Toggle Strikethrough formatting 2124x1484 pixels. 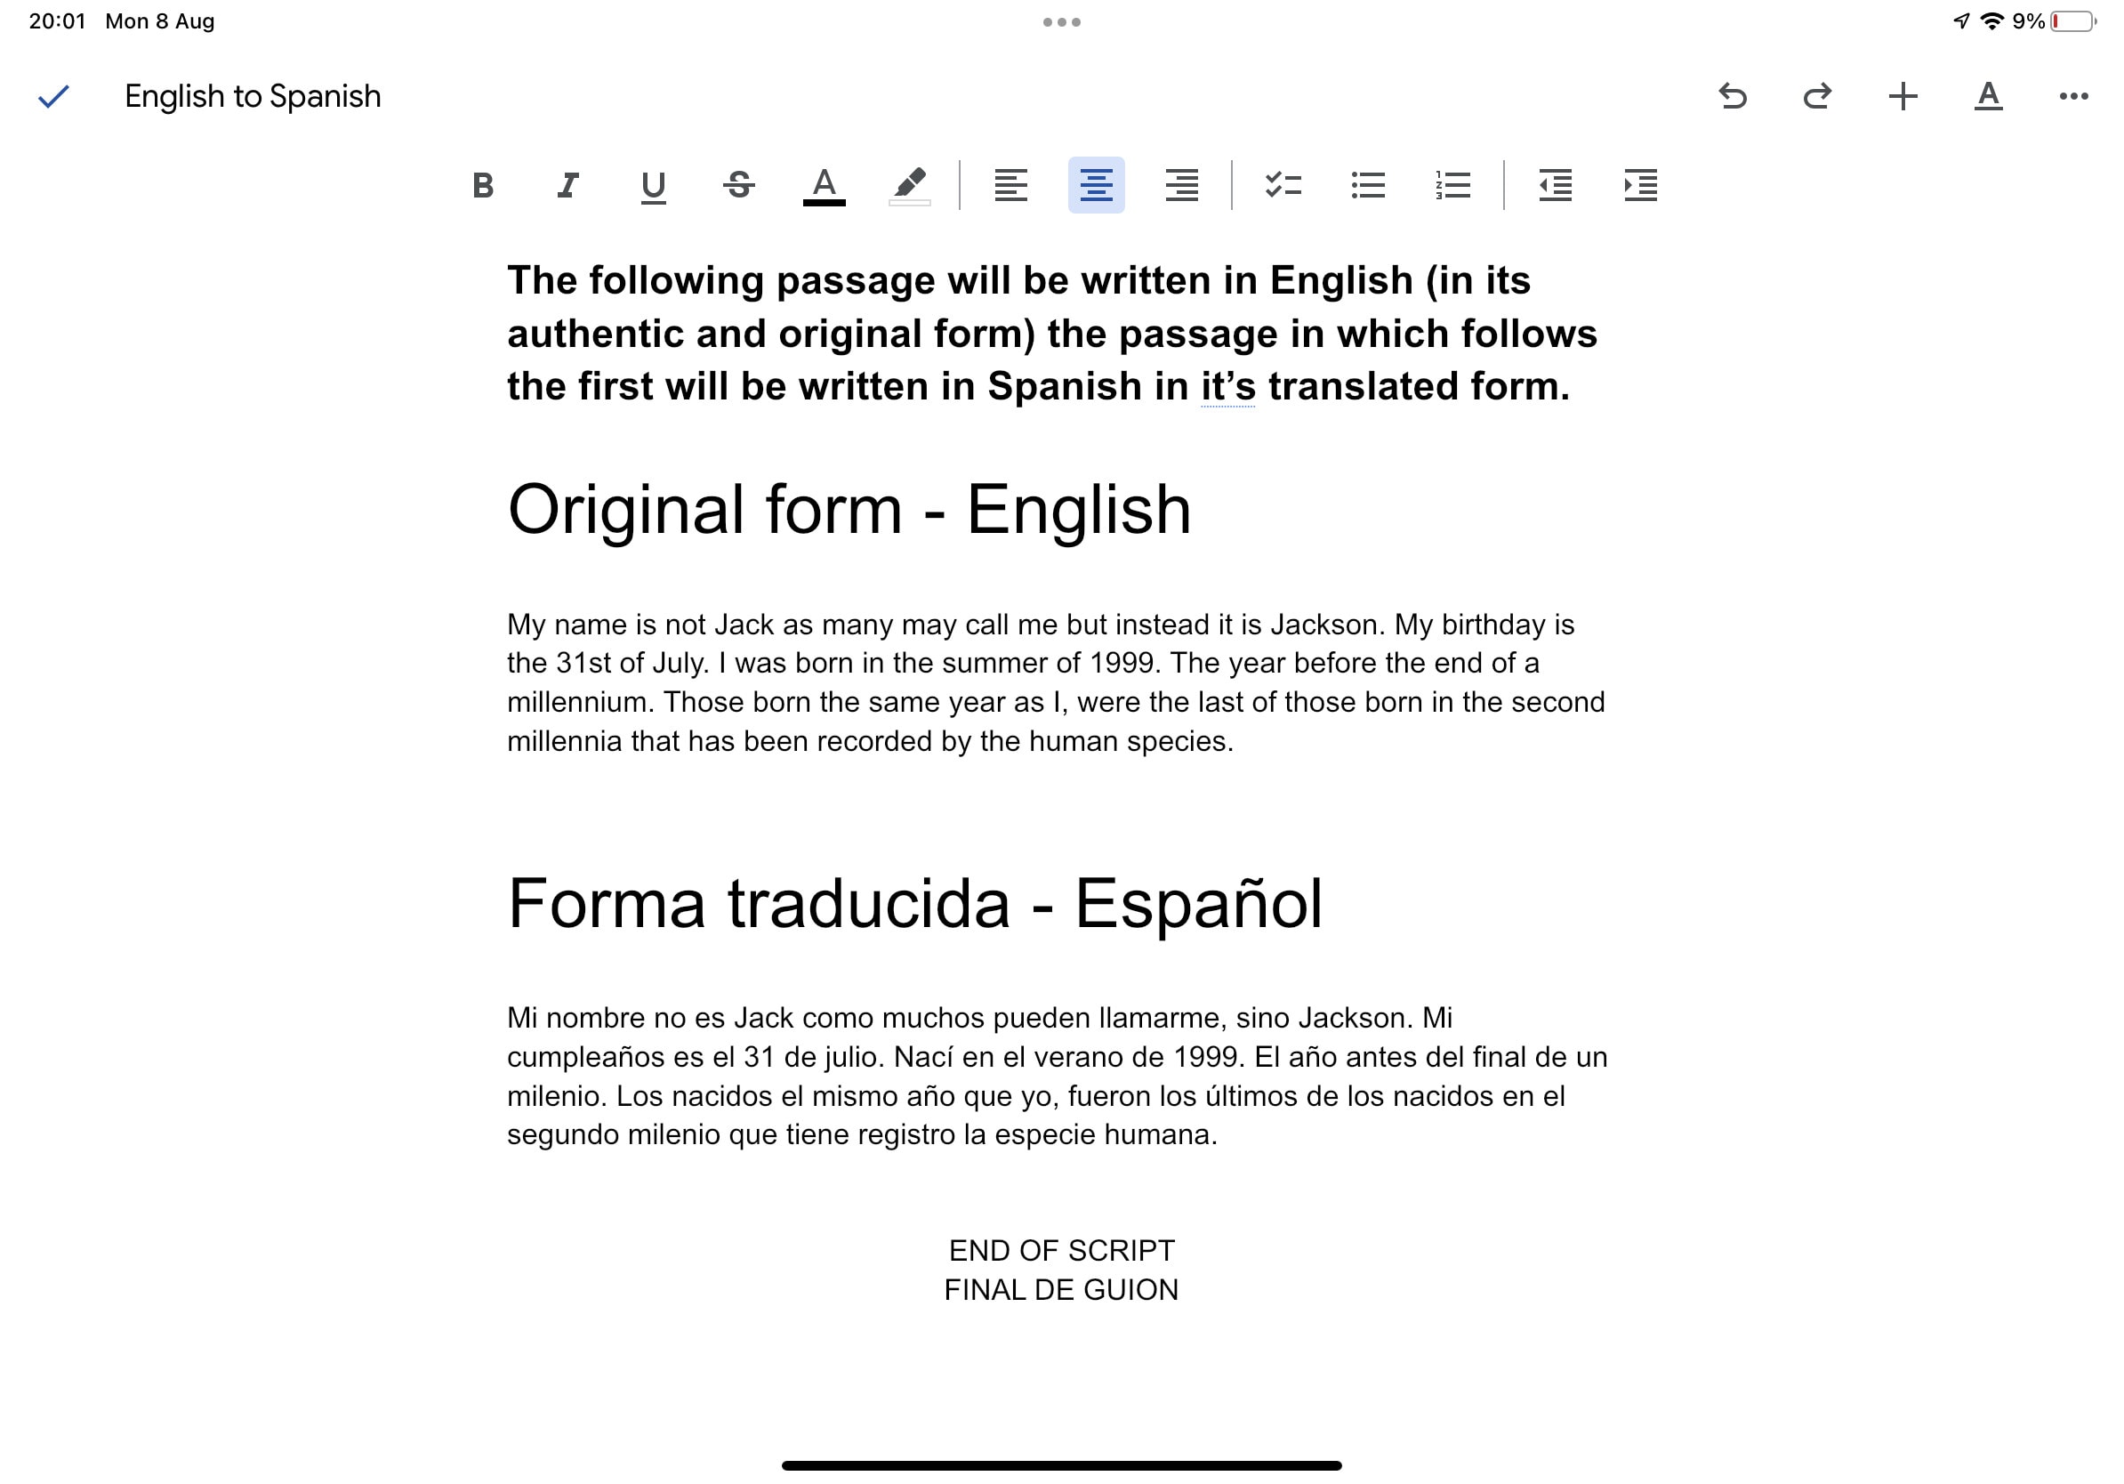[x=738, y=185]
